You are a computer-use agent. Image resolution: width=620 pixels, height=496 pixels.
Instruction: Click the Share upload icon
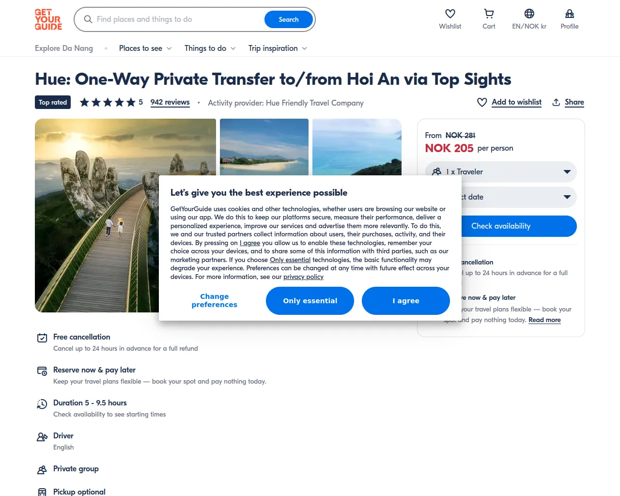[556, 102]
